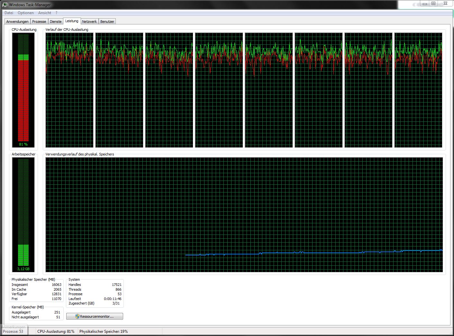Click the 'Verfügbar' value 12831
This screenshot has height=336, width=454.
point(57,294)
